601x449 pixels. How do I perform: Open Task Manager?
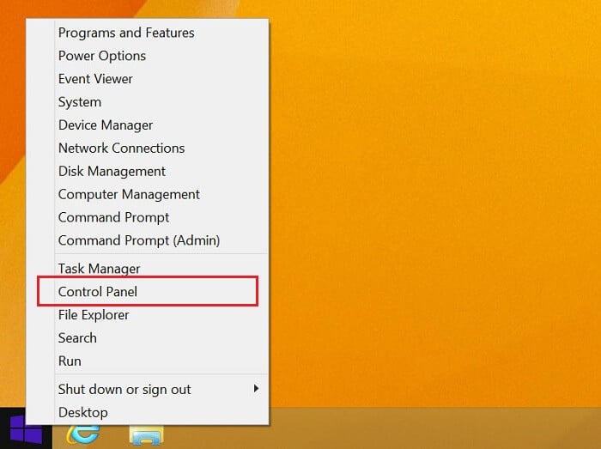(x=147, y=268)
